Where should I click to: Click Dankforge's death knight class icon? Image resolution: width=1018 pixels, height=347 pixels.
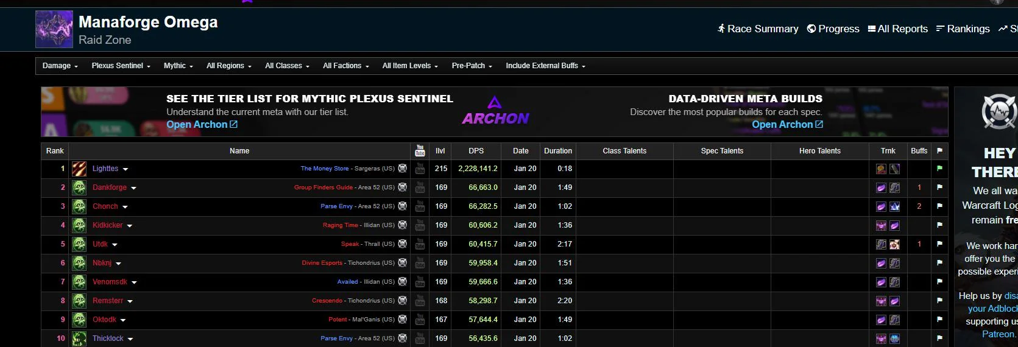pyautogui.click(x=79, y=188)
